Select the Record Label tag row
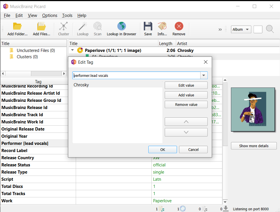280x212 pixels. [x=34, y=151]
